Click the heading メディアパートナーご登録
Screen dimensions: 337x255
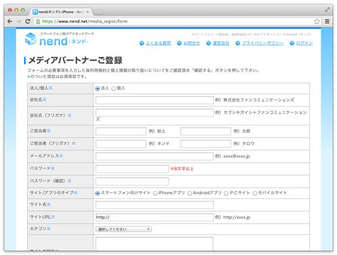tap(75, 60)
